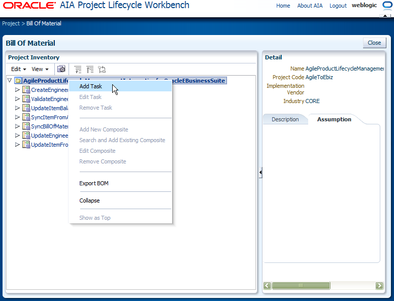Select Show as Top menu entry

[120, 218]
